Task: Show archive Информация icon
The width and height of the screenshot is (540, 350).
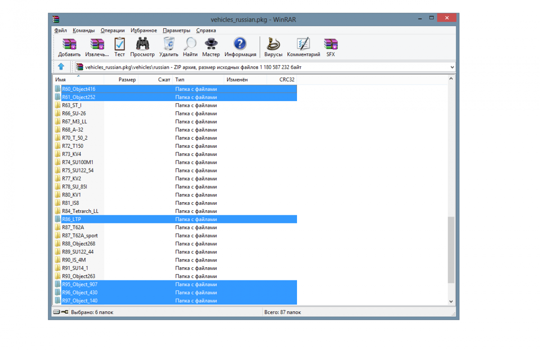Action: (240, 44)
